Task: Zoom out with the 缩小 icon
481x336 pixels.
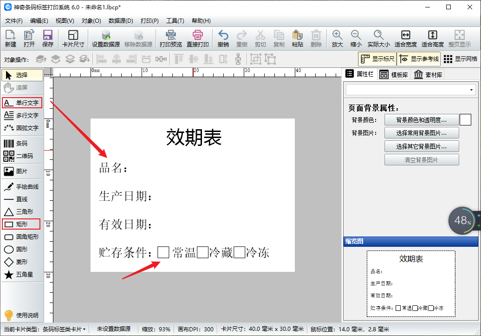Action: click(356, 39)
